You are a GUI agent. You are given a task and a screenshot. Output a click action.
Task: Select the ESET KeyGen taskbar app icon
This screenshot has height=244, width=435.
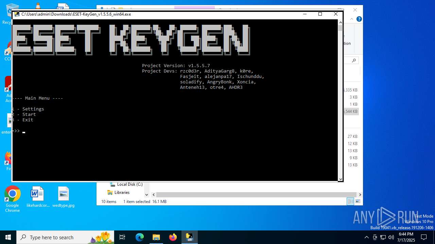(189, 237)
